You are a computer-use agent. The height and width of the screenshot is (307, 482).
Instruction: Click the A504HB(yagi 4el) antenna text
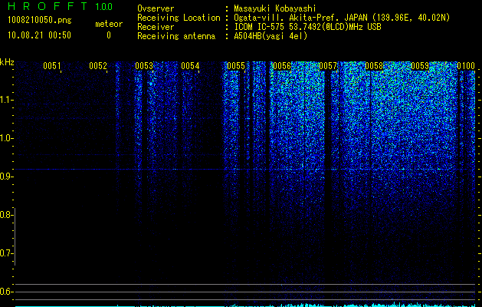point(271,36)
